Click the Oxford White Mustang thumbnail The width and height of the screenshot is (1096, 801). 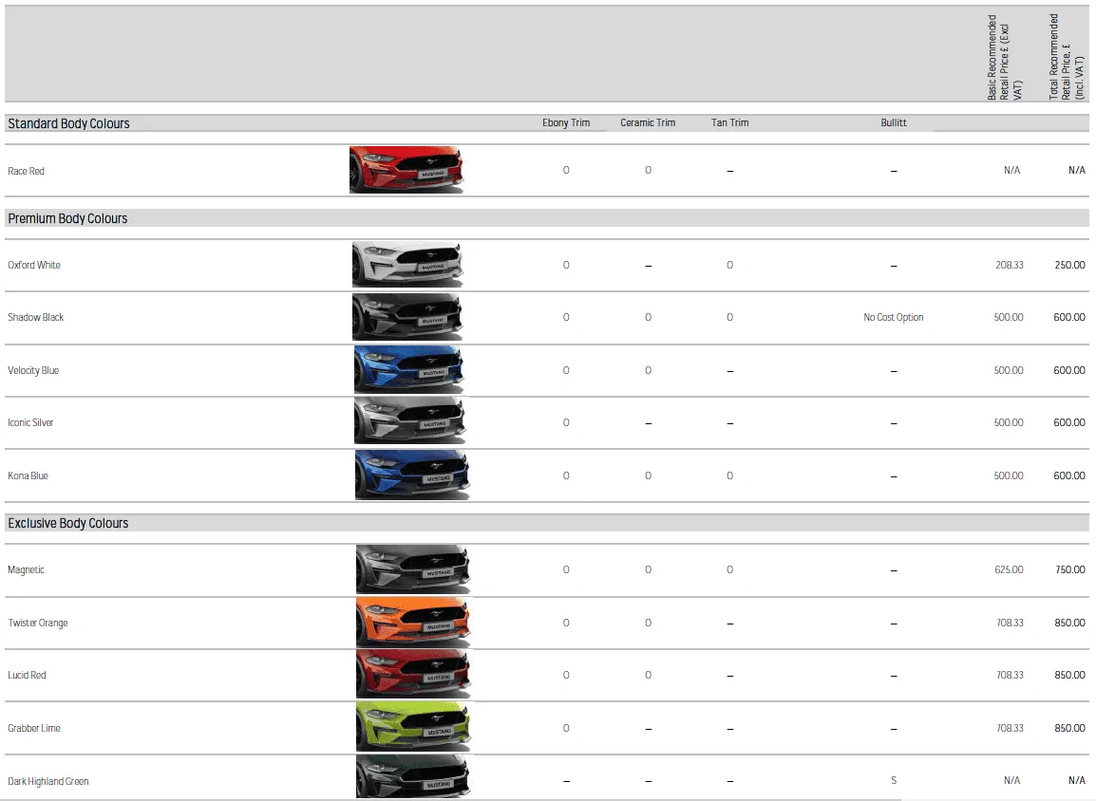coord(407,265)
